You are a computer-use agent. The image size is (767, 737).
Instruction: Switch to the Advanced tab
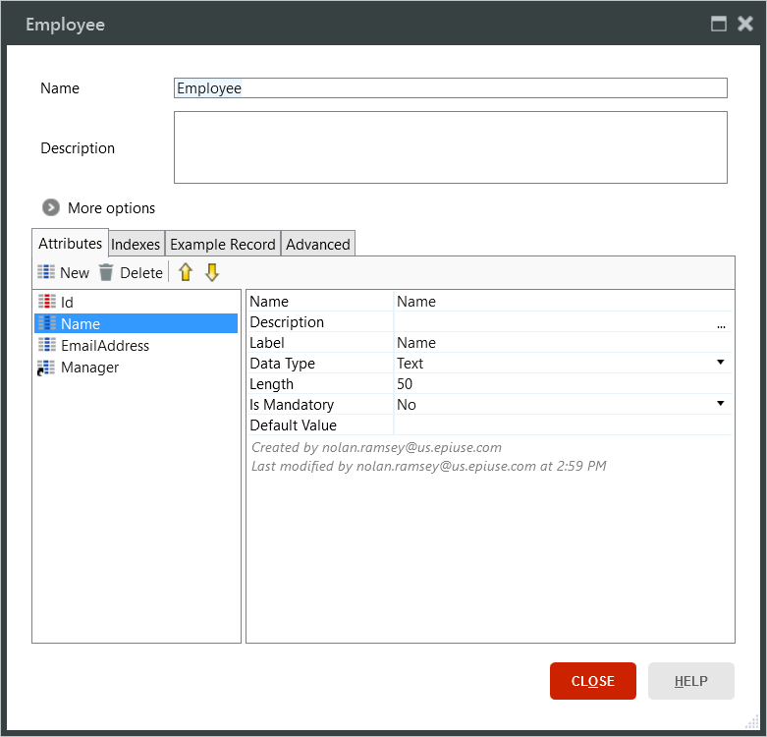[318, 245]
